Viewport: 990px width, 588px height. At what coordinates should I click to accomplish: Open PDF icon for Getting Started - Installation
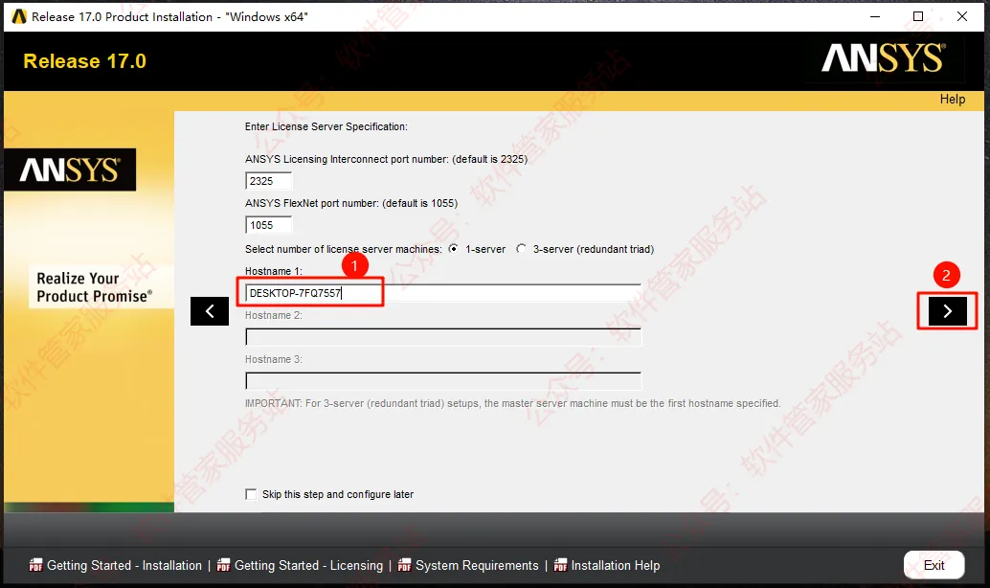tap(35, 565)
